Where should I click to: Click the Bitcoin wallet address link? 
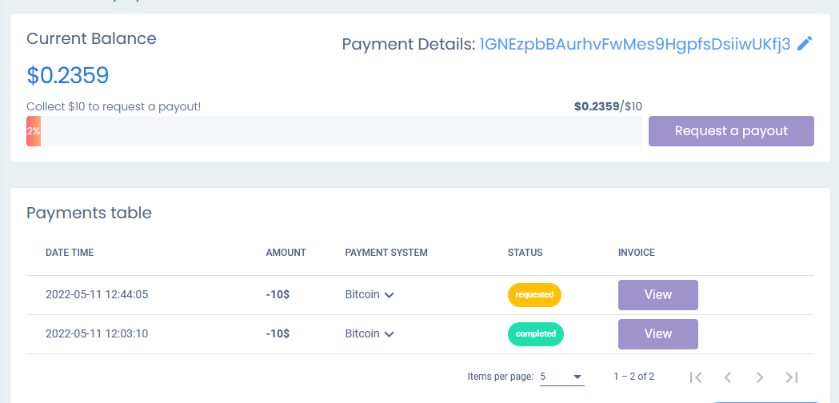(634, 44)
